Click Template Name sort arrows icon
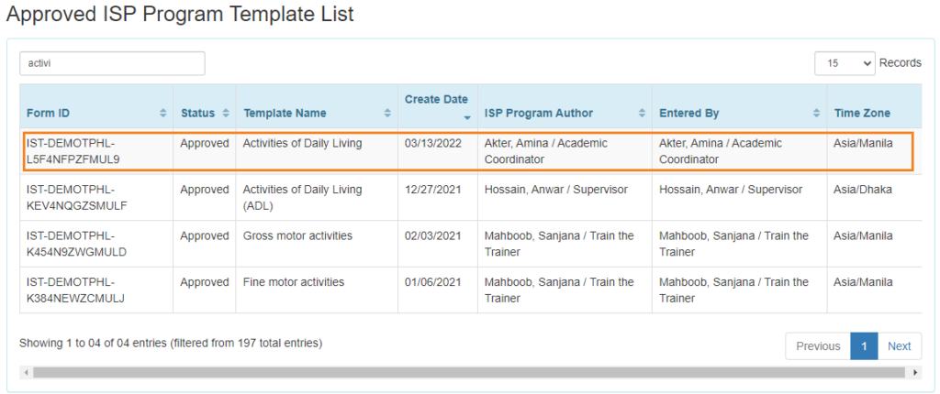Image resolution: width=940 pixels, height=394 pixels. coord(387,114)
